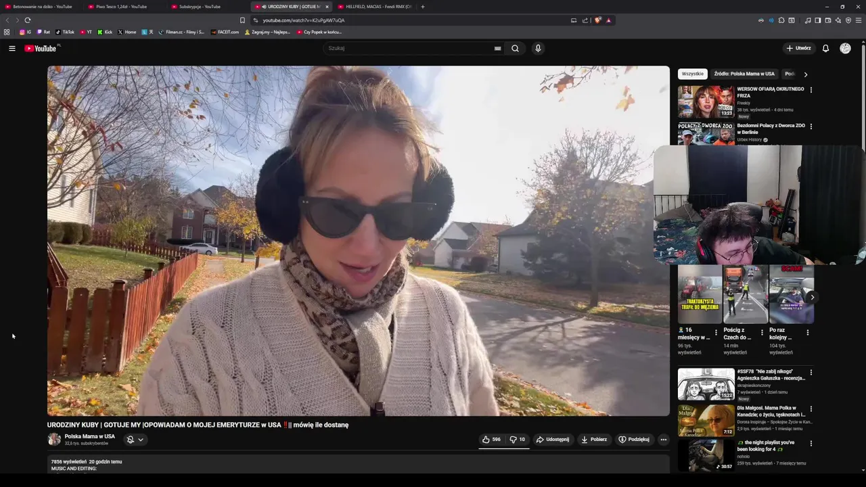Send thanks with Podziękuj button
866x487 pixels.
[x=634, y=439]
